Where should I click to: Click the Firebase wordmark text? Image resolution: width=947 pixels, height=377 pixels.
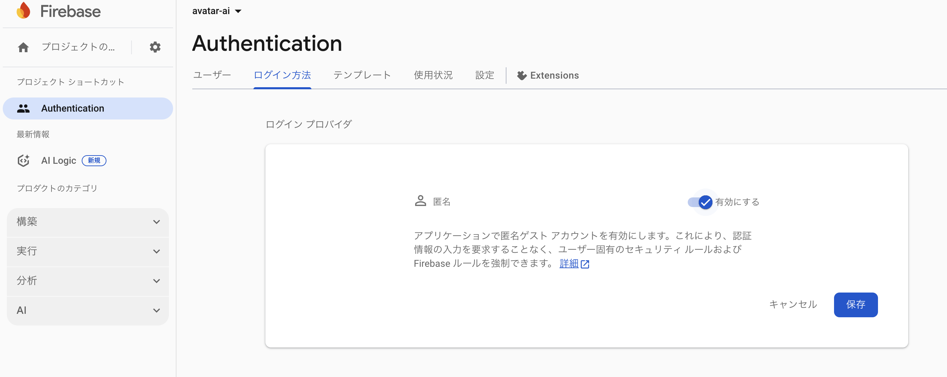click(70, 11)
